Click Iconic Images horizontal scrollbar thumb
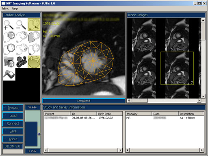Image resolution: width=208 pixels, height=156 pixels. [139, 100]
